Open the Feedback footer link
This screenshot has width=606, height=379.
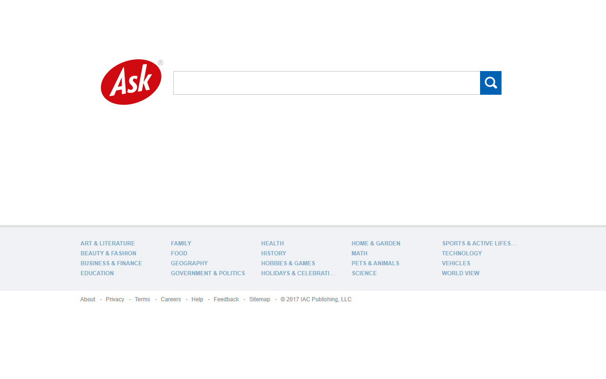[226, 299]
